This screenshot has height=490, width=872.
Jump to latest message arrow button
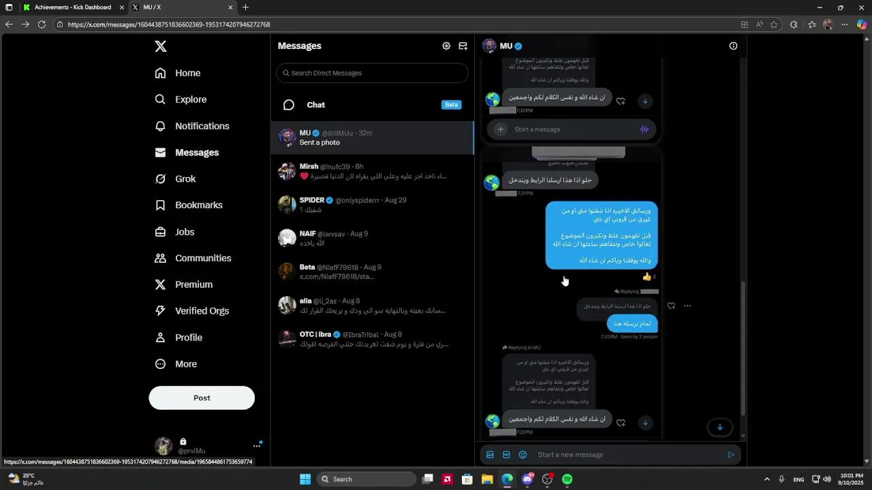(720, 427)
